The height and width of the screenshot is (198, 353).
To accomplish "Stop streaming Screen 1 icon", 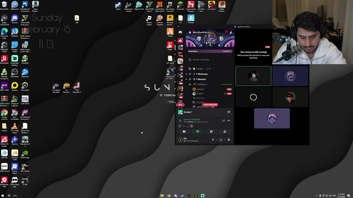I will 229,112.
